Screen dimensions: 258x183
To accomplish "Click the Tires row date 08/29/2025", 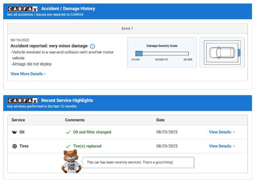I will [x=167, y=146].
